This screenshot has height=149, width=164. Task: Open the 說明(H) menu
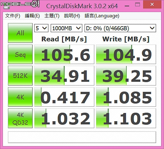72,16
